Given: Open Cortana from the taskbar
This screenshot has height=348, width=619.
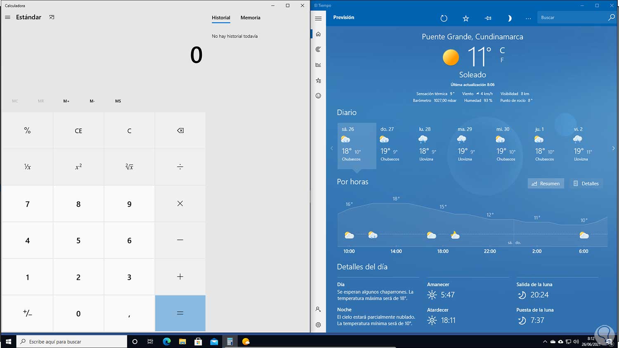Looking at the screenshot, I should [x=135, y=341].
